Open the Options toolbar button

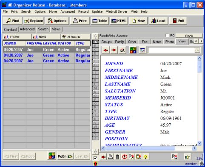click(x=57, y=21)
